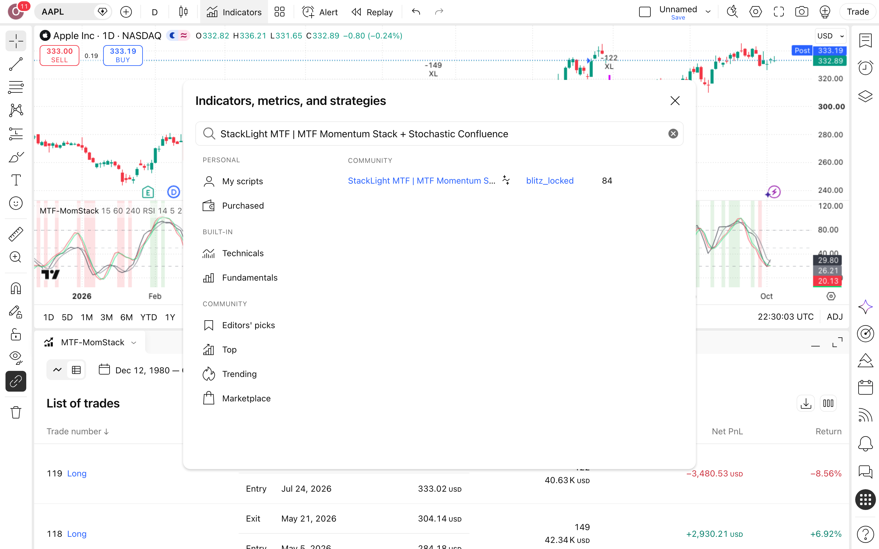
Task: Open the Dec 12, 1980 date range picker
Action: click(142, 370)
